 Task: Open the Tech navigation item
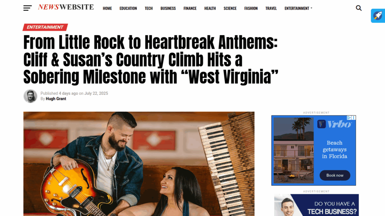point(149,8)
